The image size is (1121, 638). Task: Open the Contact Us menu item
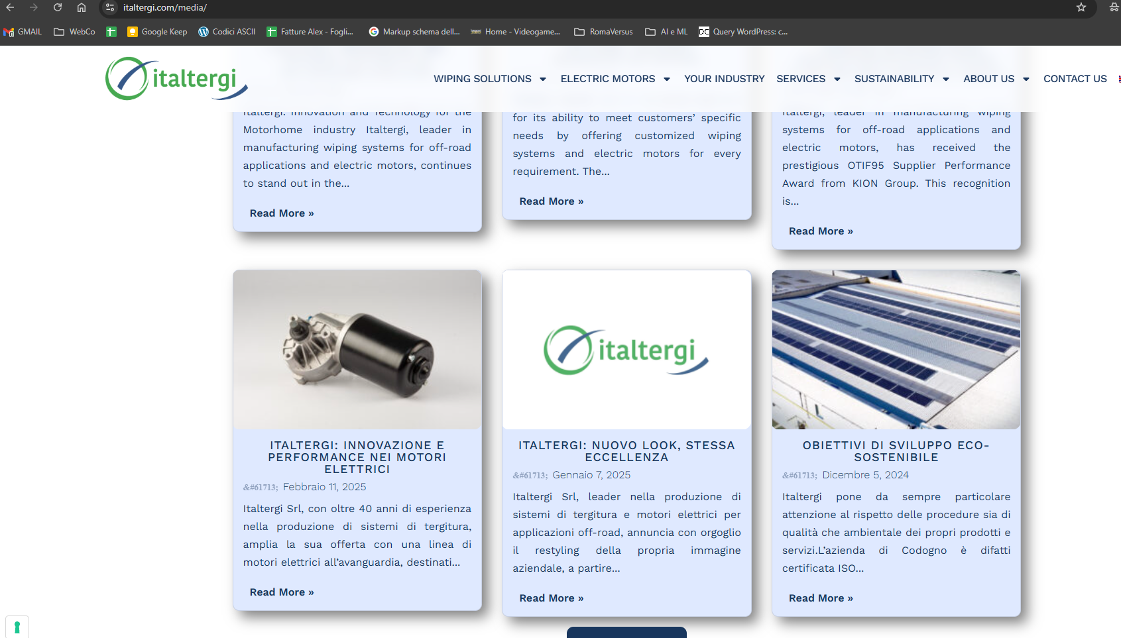[x=1075, y=79]
